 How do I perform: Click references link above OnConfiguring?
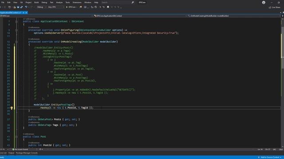click(x=34, y=27)
